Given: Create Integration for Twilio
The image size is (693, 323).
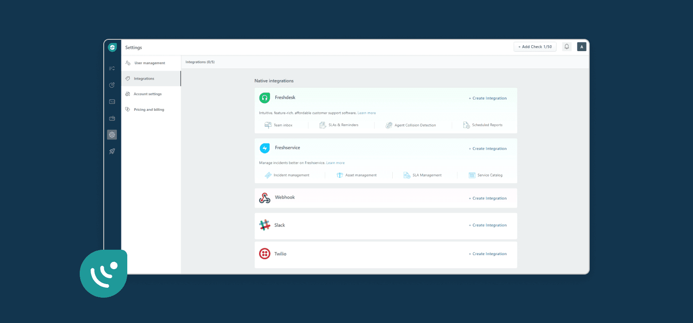Looking at the screenshot, I should click(488, 254).
